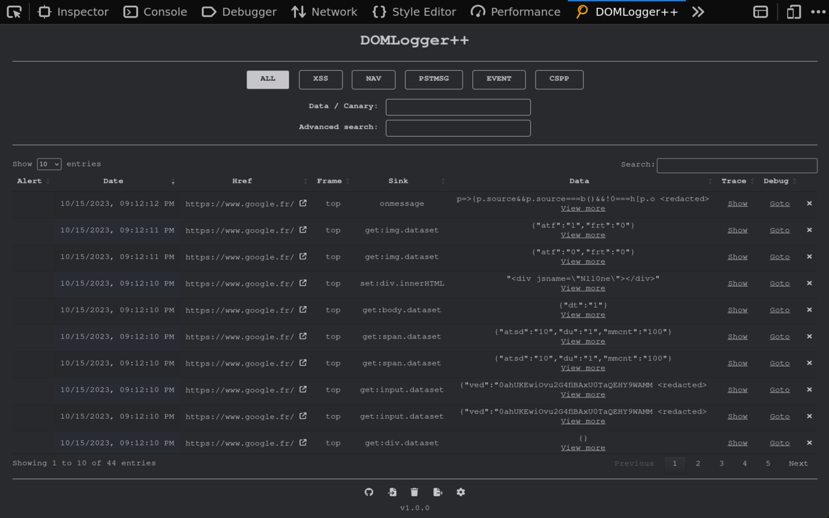Enable the PSTMSG filter
This screenshot has height=518, width=829.
coord(433,79)
